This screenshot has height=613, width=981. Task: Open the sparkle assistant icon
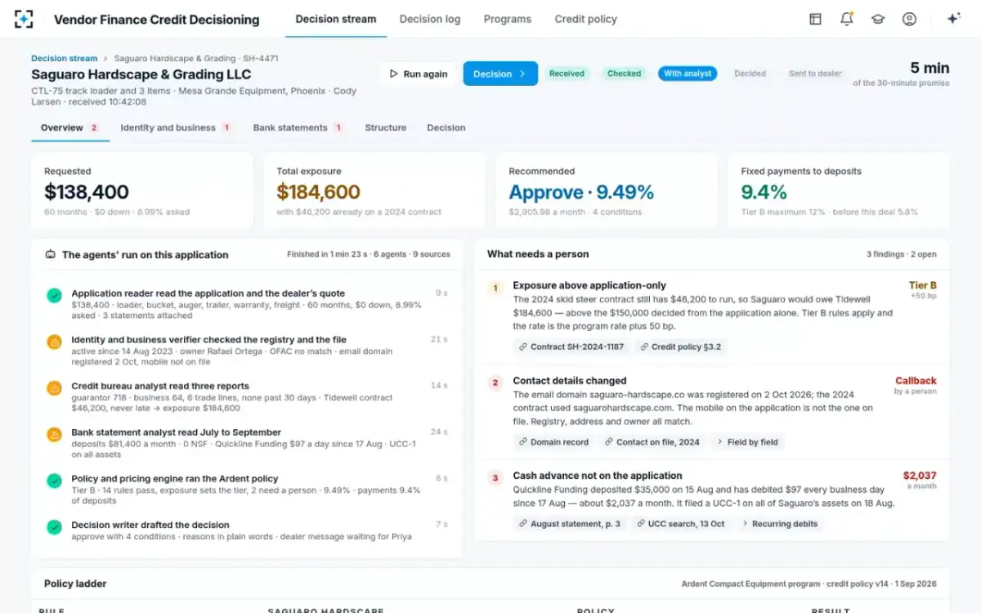point(953,19)
